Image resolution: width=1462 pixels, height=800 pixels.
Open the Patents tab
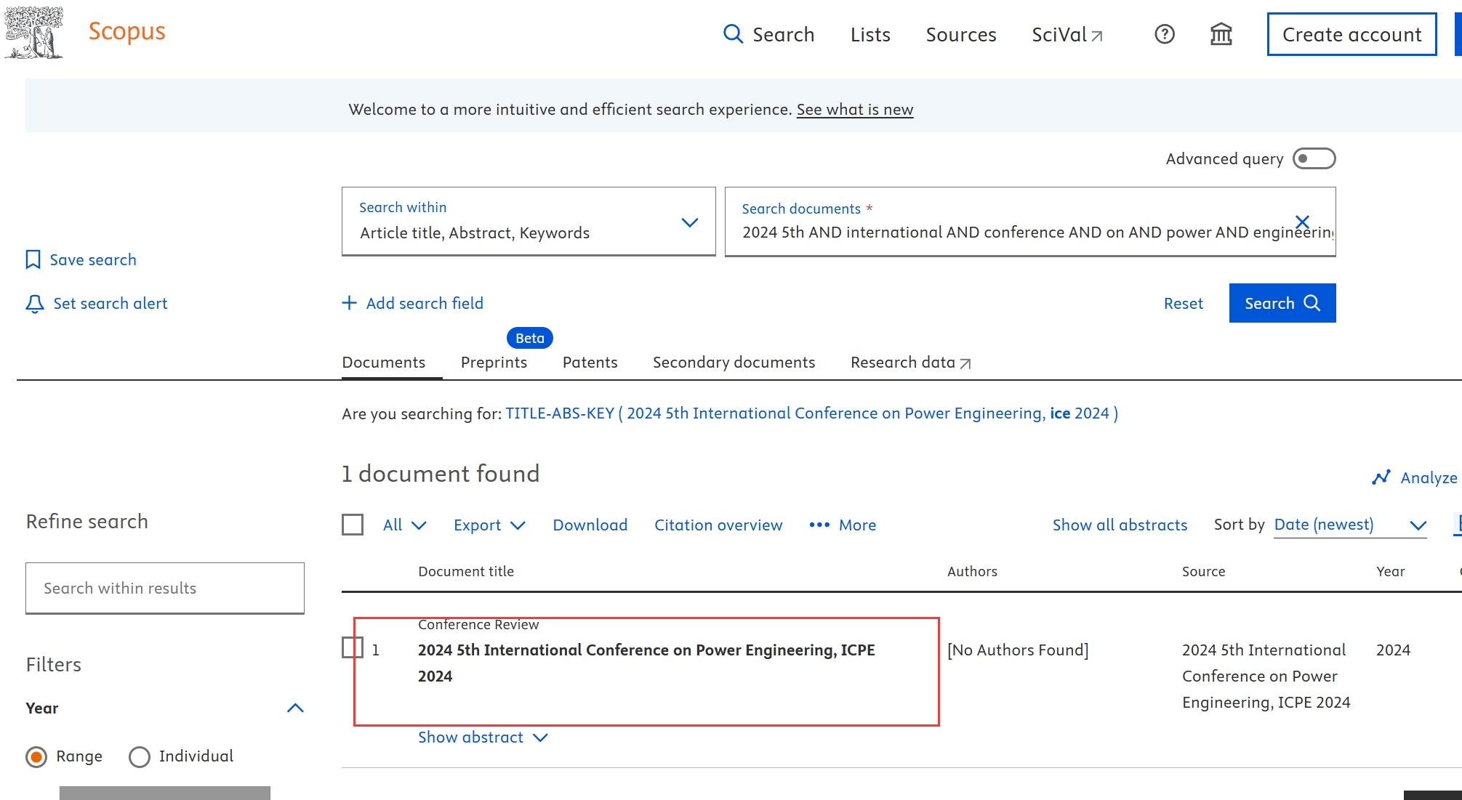tap(590, 362)
